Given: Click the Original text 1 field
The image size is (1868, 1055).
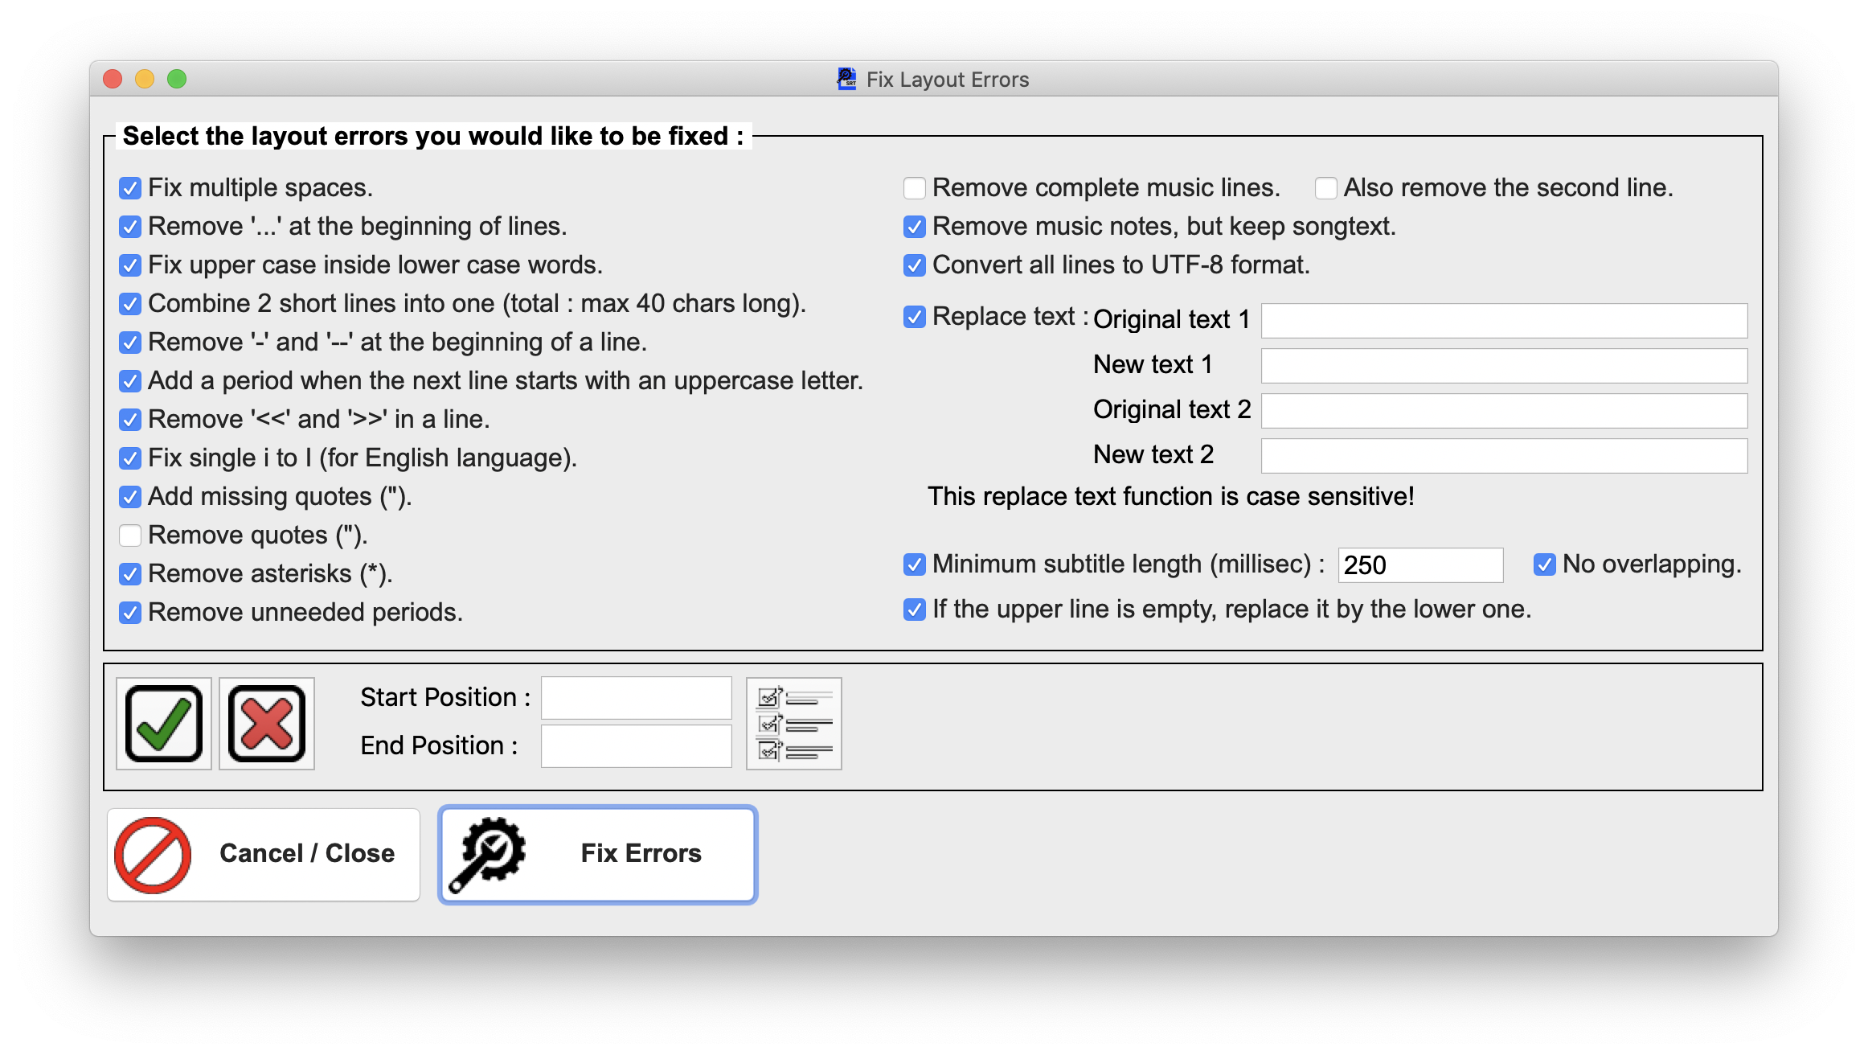Looking at the screenshot, I should pos(1503,321).
